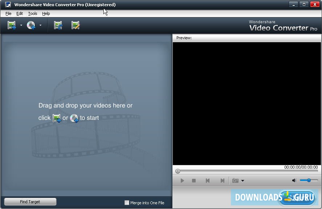Viewport: 322px width, 209px height.
Task: Click the 00:00:00/00:00:00 time display
Action: (301, 167)
